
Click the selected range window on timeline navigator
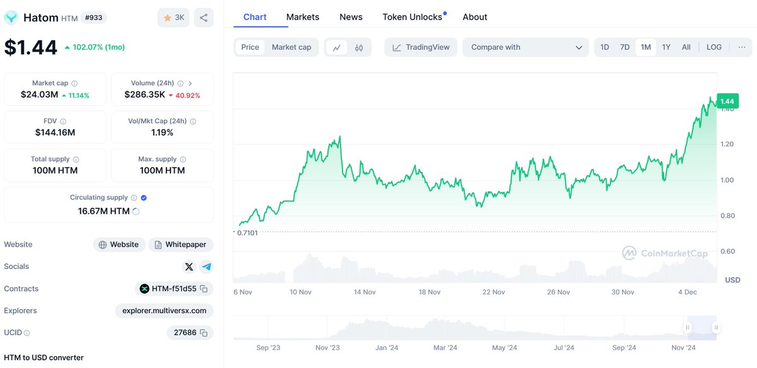(702, 327)
